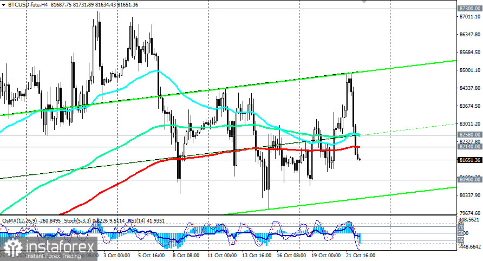Open the dropdown triangle beside BTCUSD.futu,H4
Image resolution: width=483 pixels, height=261 pixels.
3,5
